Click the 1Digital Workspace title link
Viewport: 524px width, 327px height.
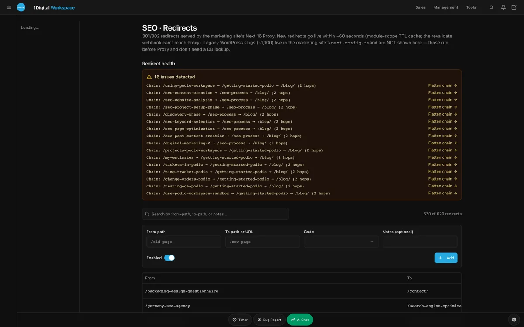54,8
